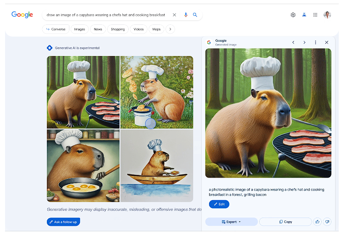Click the thumbs down feedback icon
The image size is (347, 235).
tap(327, 222)
